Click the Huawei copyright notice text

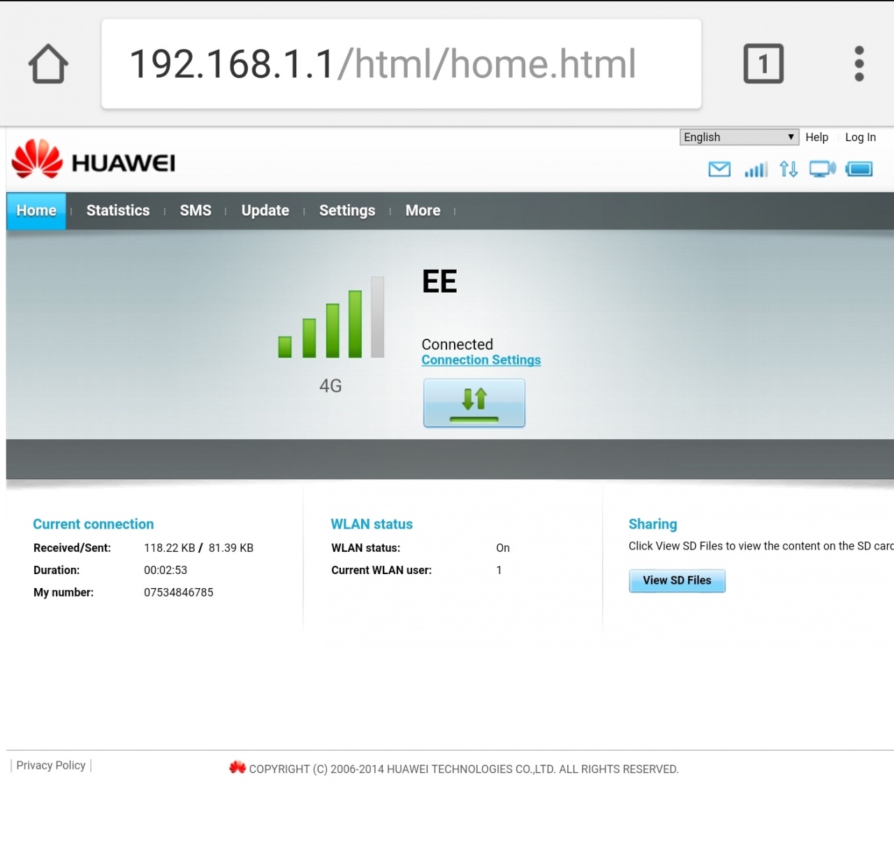pos(464,769)
